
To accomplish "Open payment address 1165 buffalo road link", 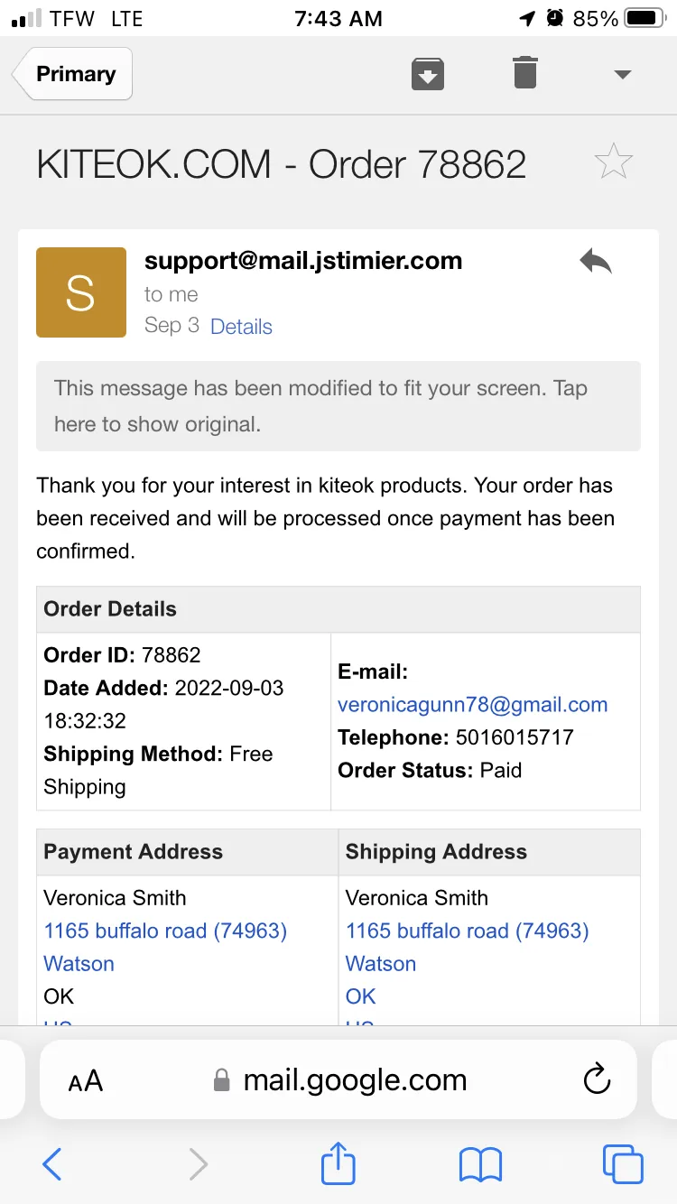I will coord(165,931).
